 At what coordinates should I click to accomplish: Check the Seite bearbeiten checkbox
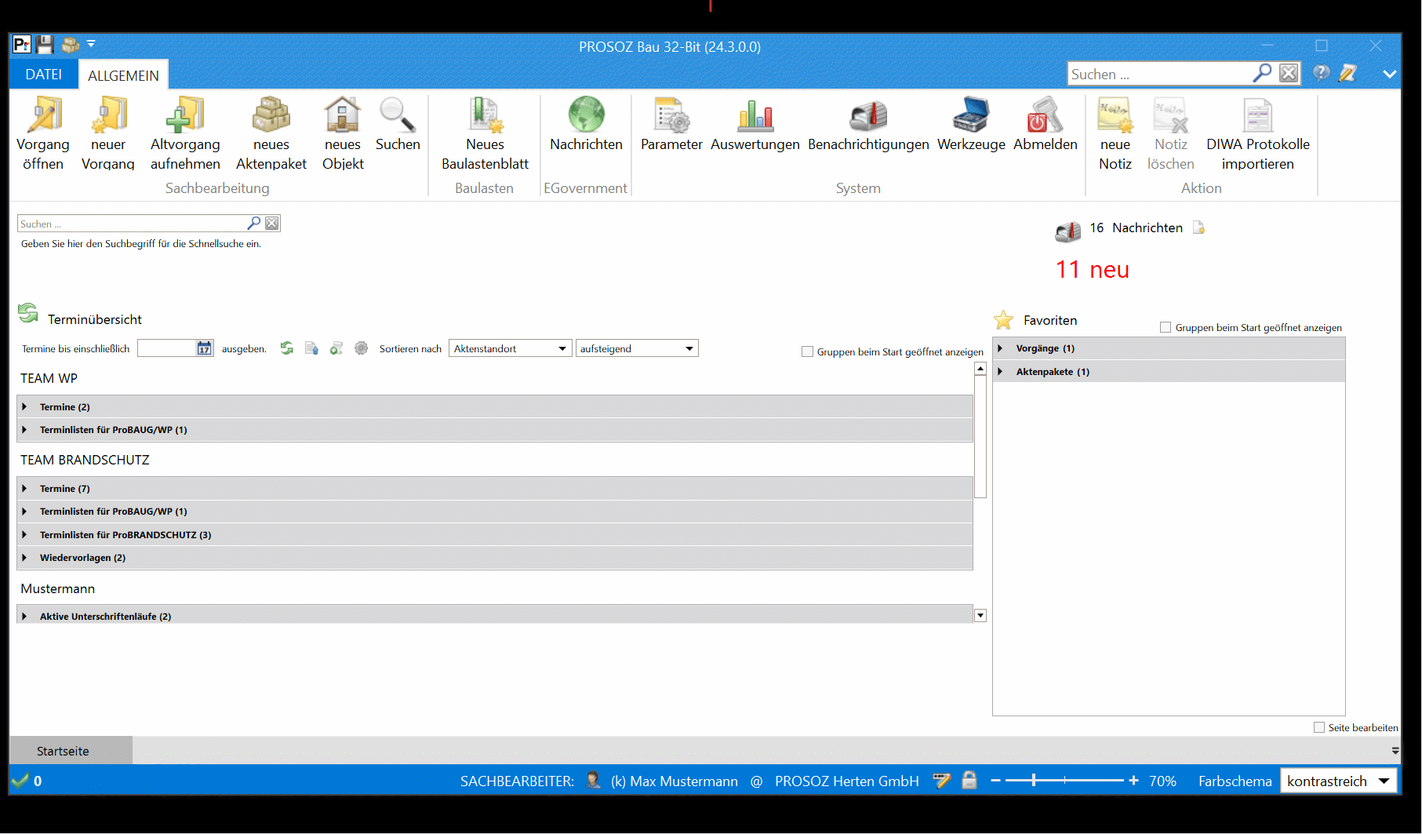click(x=1319, y=727)
